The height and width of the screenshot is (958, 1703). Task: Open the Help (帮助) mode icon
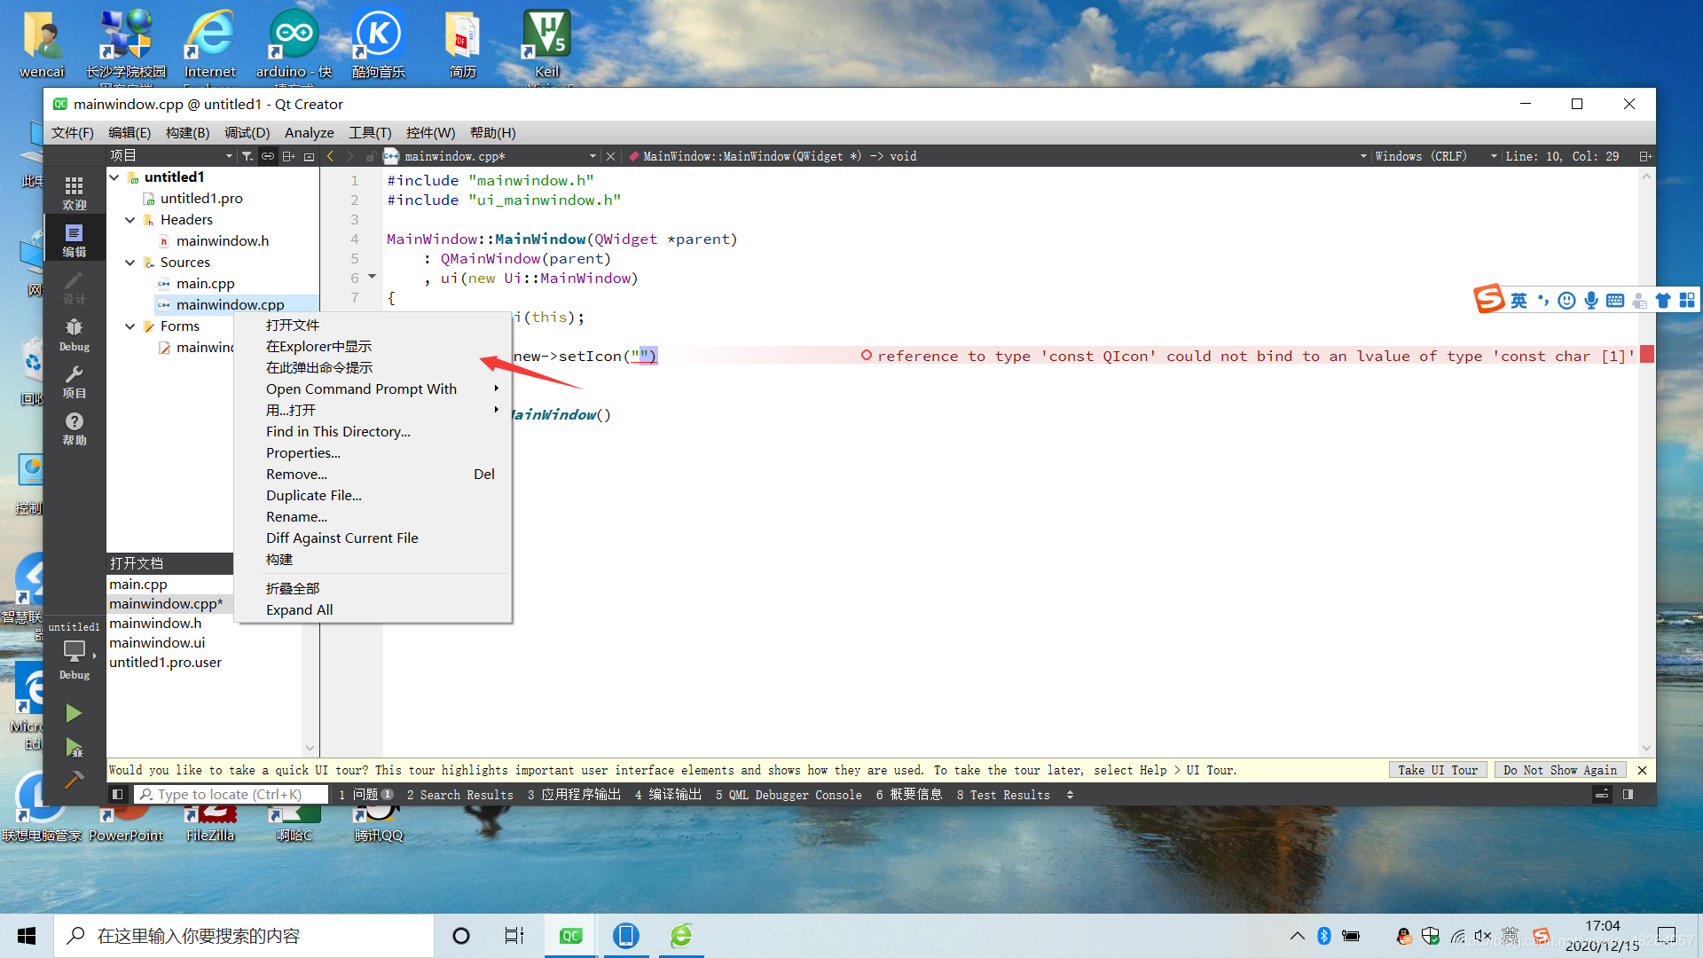tap(75, 428)
